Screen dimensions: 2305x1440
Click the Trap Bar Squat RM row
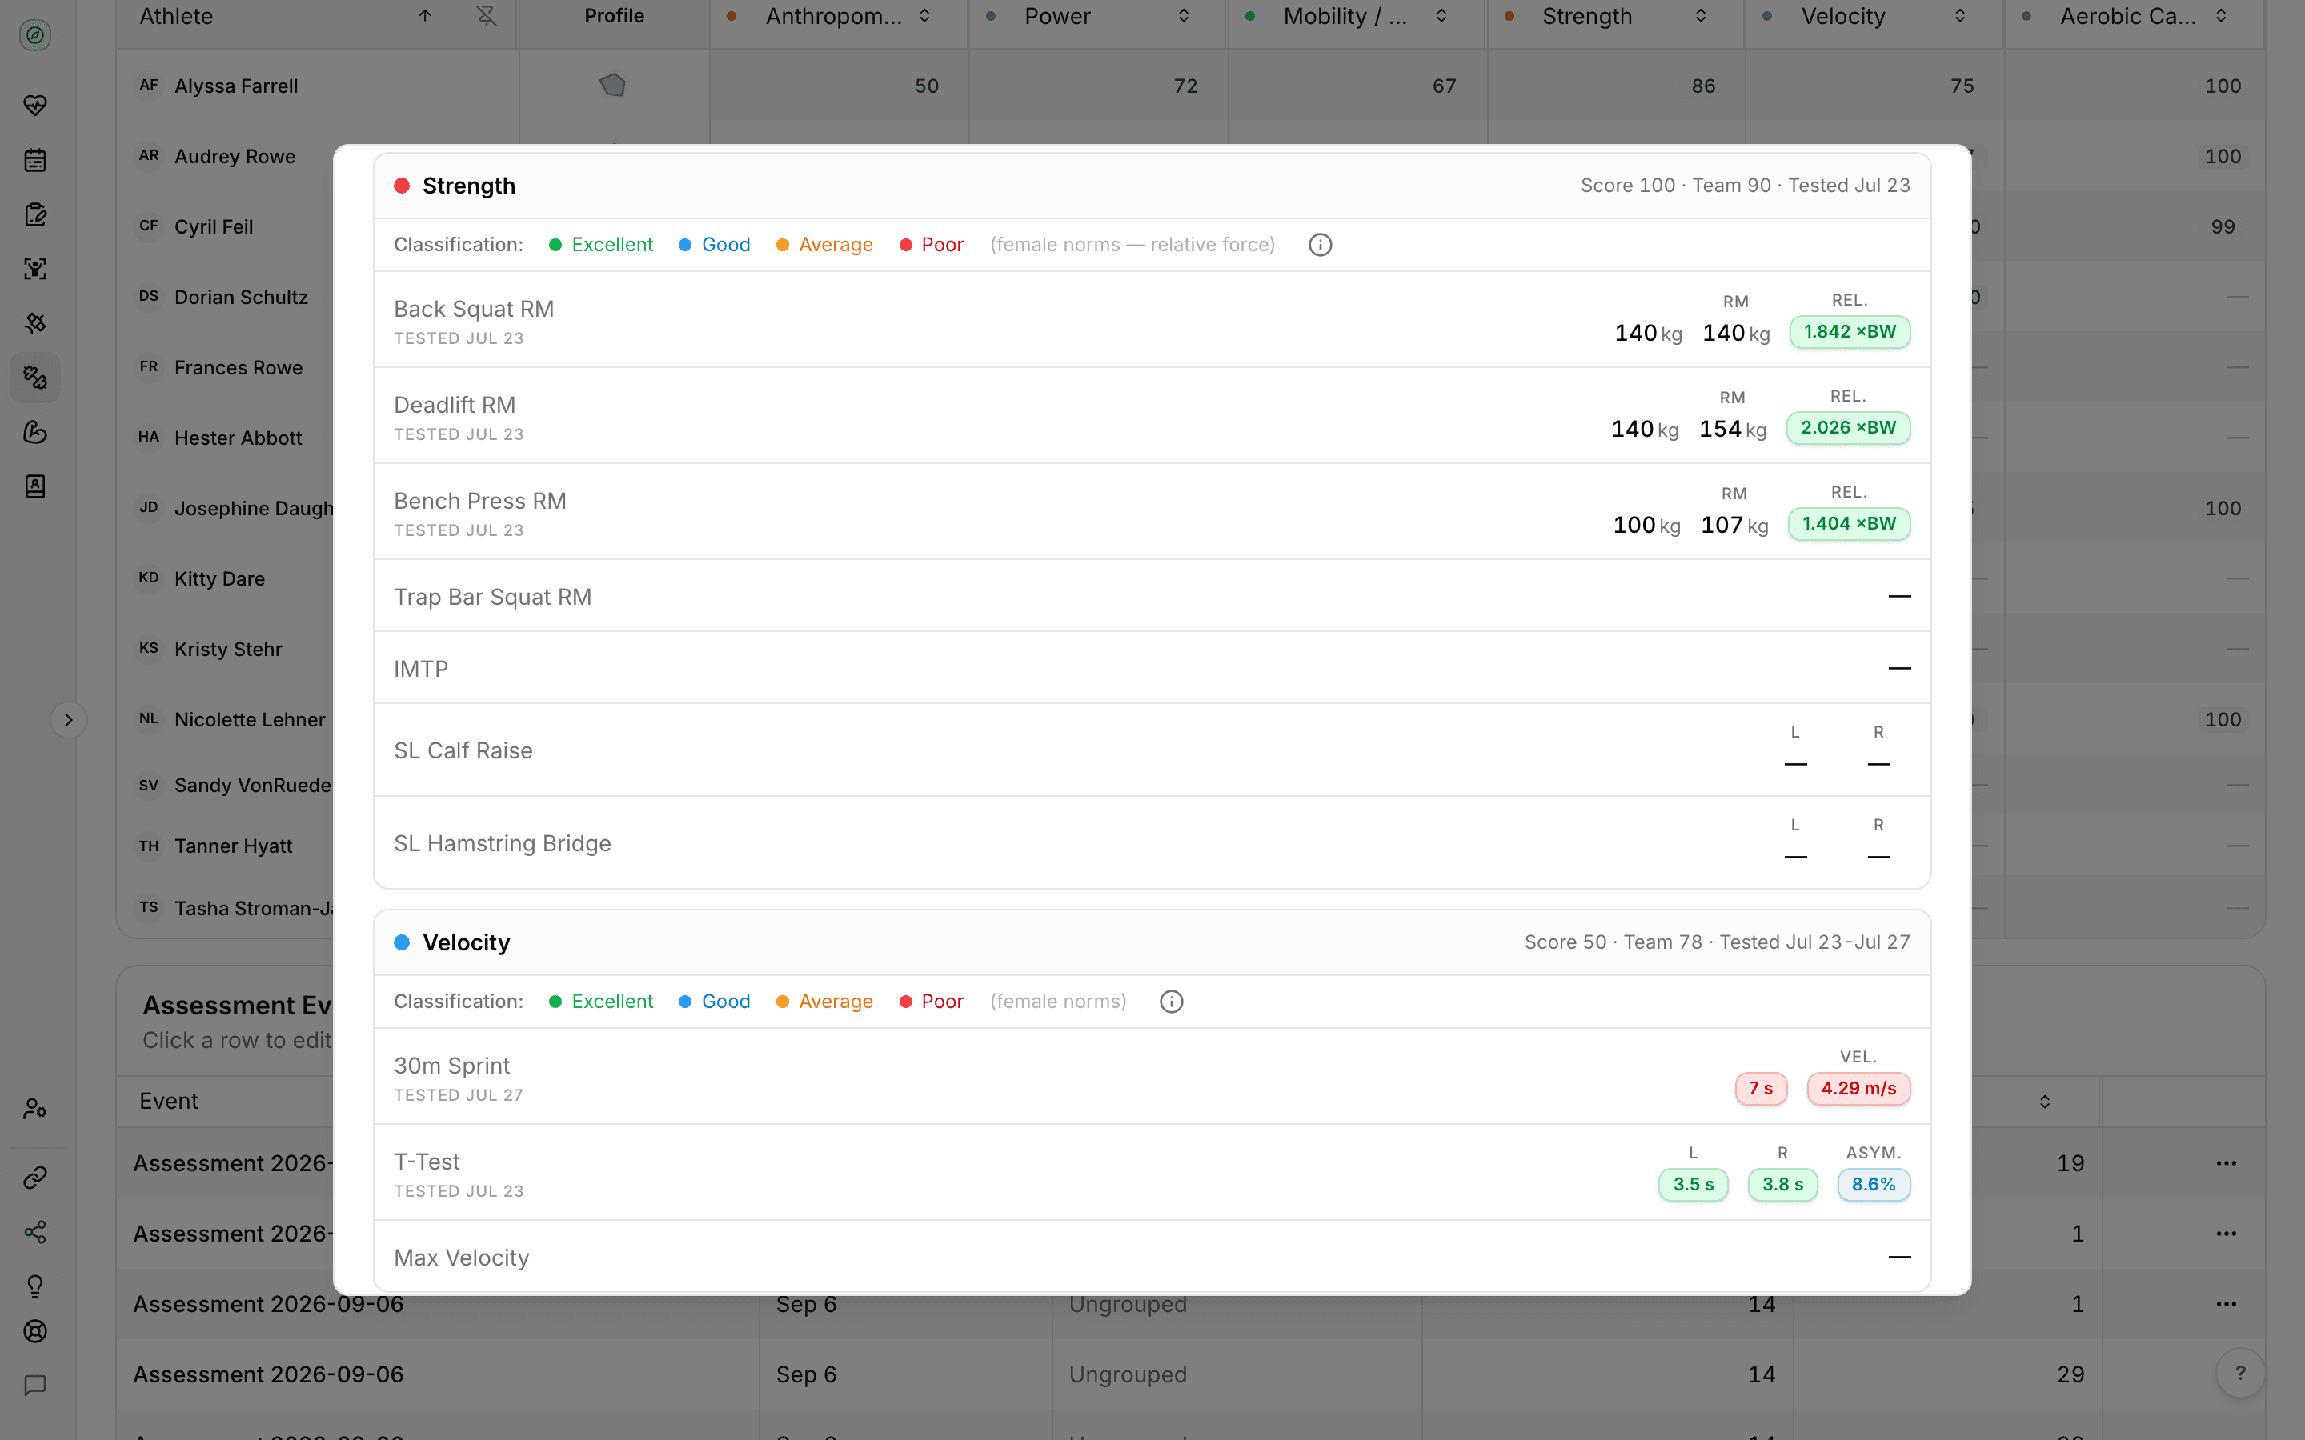click(x=1152, y=596)
